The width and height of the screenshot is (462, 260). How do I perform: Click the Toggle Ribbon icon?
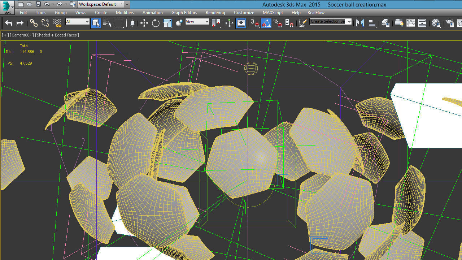click(399, 23)
